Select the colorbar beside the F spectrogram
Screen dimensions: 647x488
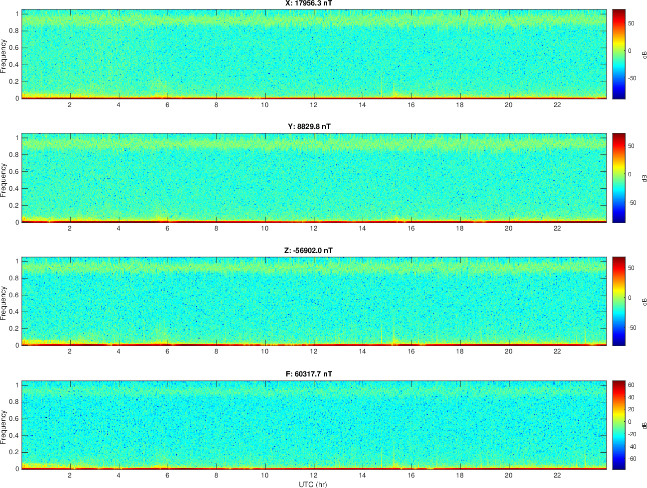619,425
